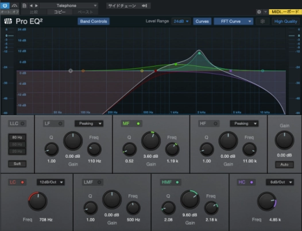Click the output Gain knob
Screen dimensions: 302x231
pos(284,140)
